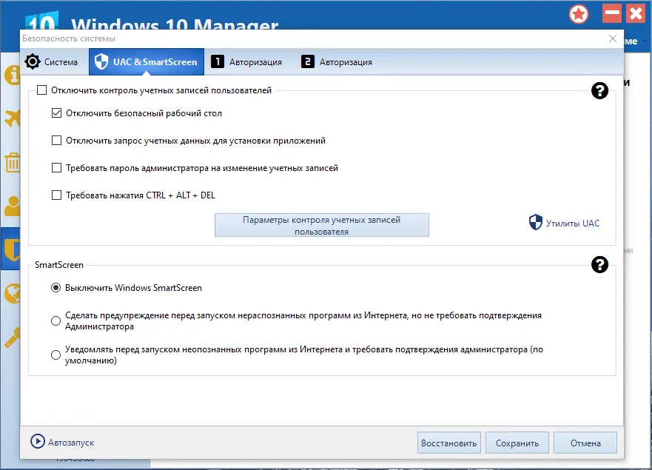
Task: Open the Information sidebar icon in main window
Action: point(13,75)
